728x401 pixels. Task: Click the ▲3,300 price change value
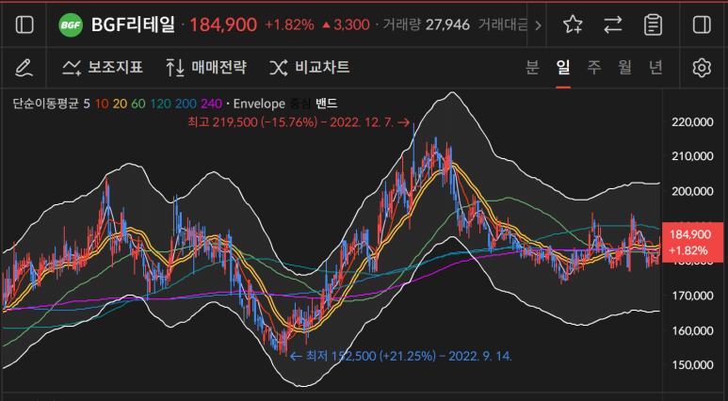tap(346, 25)
